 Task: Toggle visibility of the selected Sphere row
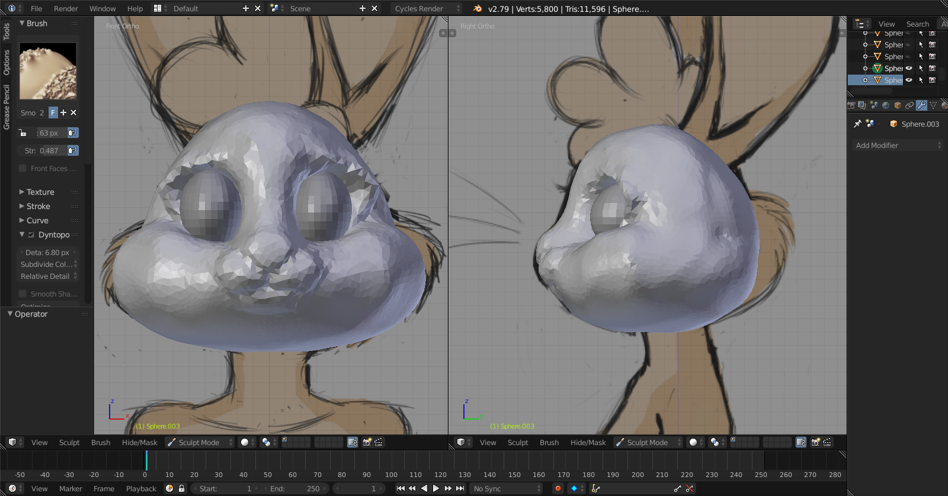909,80
